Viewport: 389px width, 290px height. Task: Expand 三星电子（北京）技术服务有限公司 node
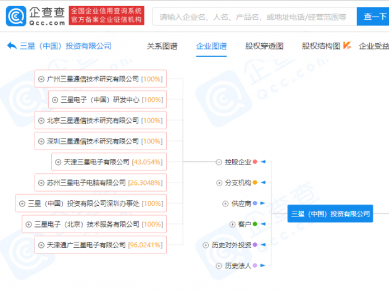pyautogui.click(x=28, y=224)
